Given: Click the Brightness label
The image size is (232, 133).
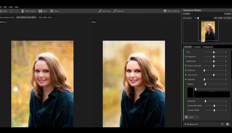Looking at the screenshot, I should [191, 61].
